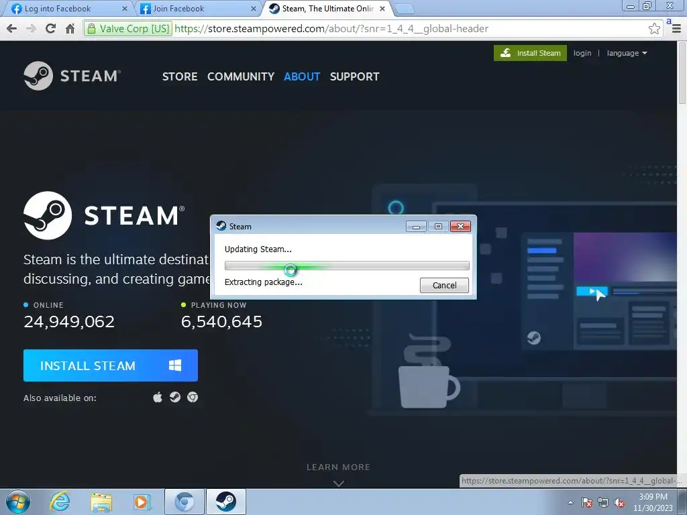The width and height of the screenshot is (687, 515).
Task: Click the browser forward arrow
Action: [x=31, y=29]
